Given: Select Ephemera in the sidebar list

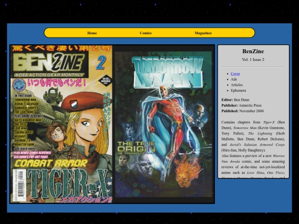Looking at the screenshot, I should pos(238,91).
